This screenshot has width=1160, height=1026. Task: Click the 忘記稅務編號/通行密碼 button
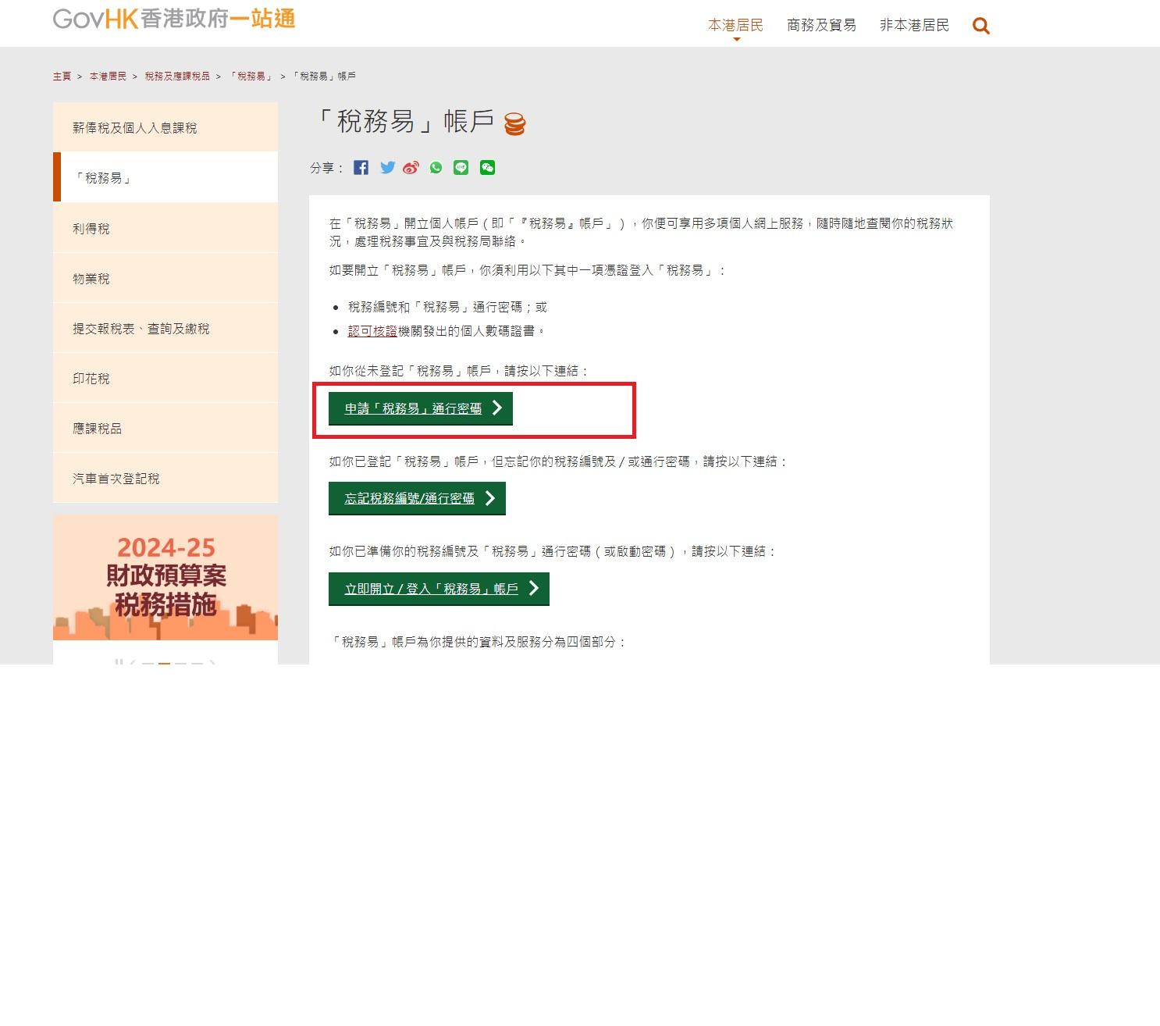pyautogui.click(x=416, y=498)
